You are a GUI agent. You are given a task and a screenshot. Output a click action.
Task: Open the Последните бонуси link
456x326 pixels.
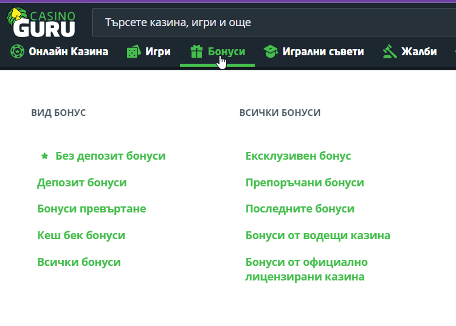300,209
